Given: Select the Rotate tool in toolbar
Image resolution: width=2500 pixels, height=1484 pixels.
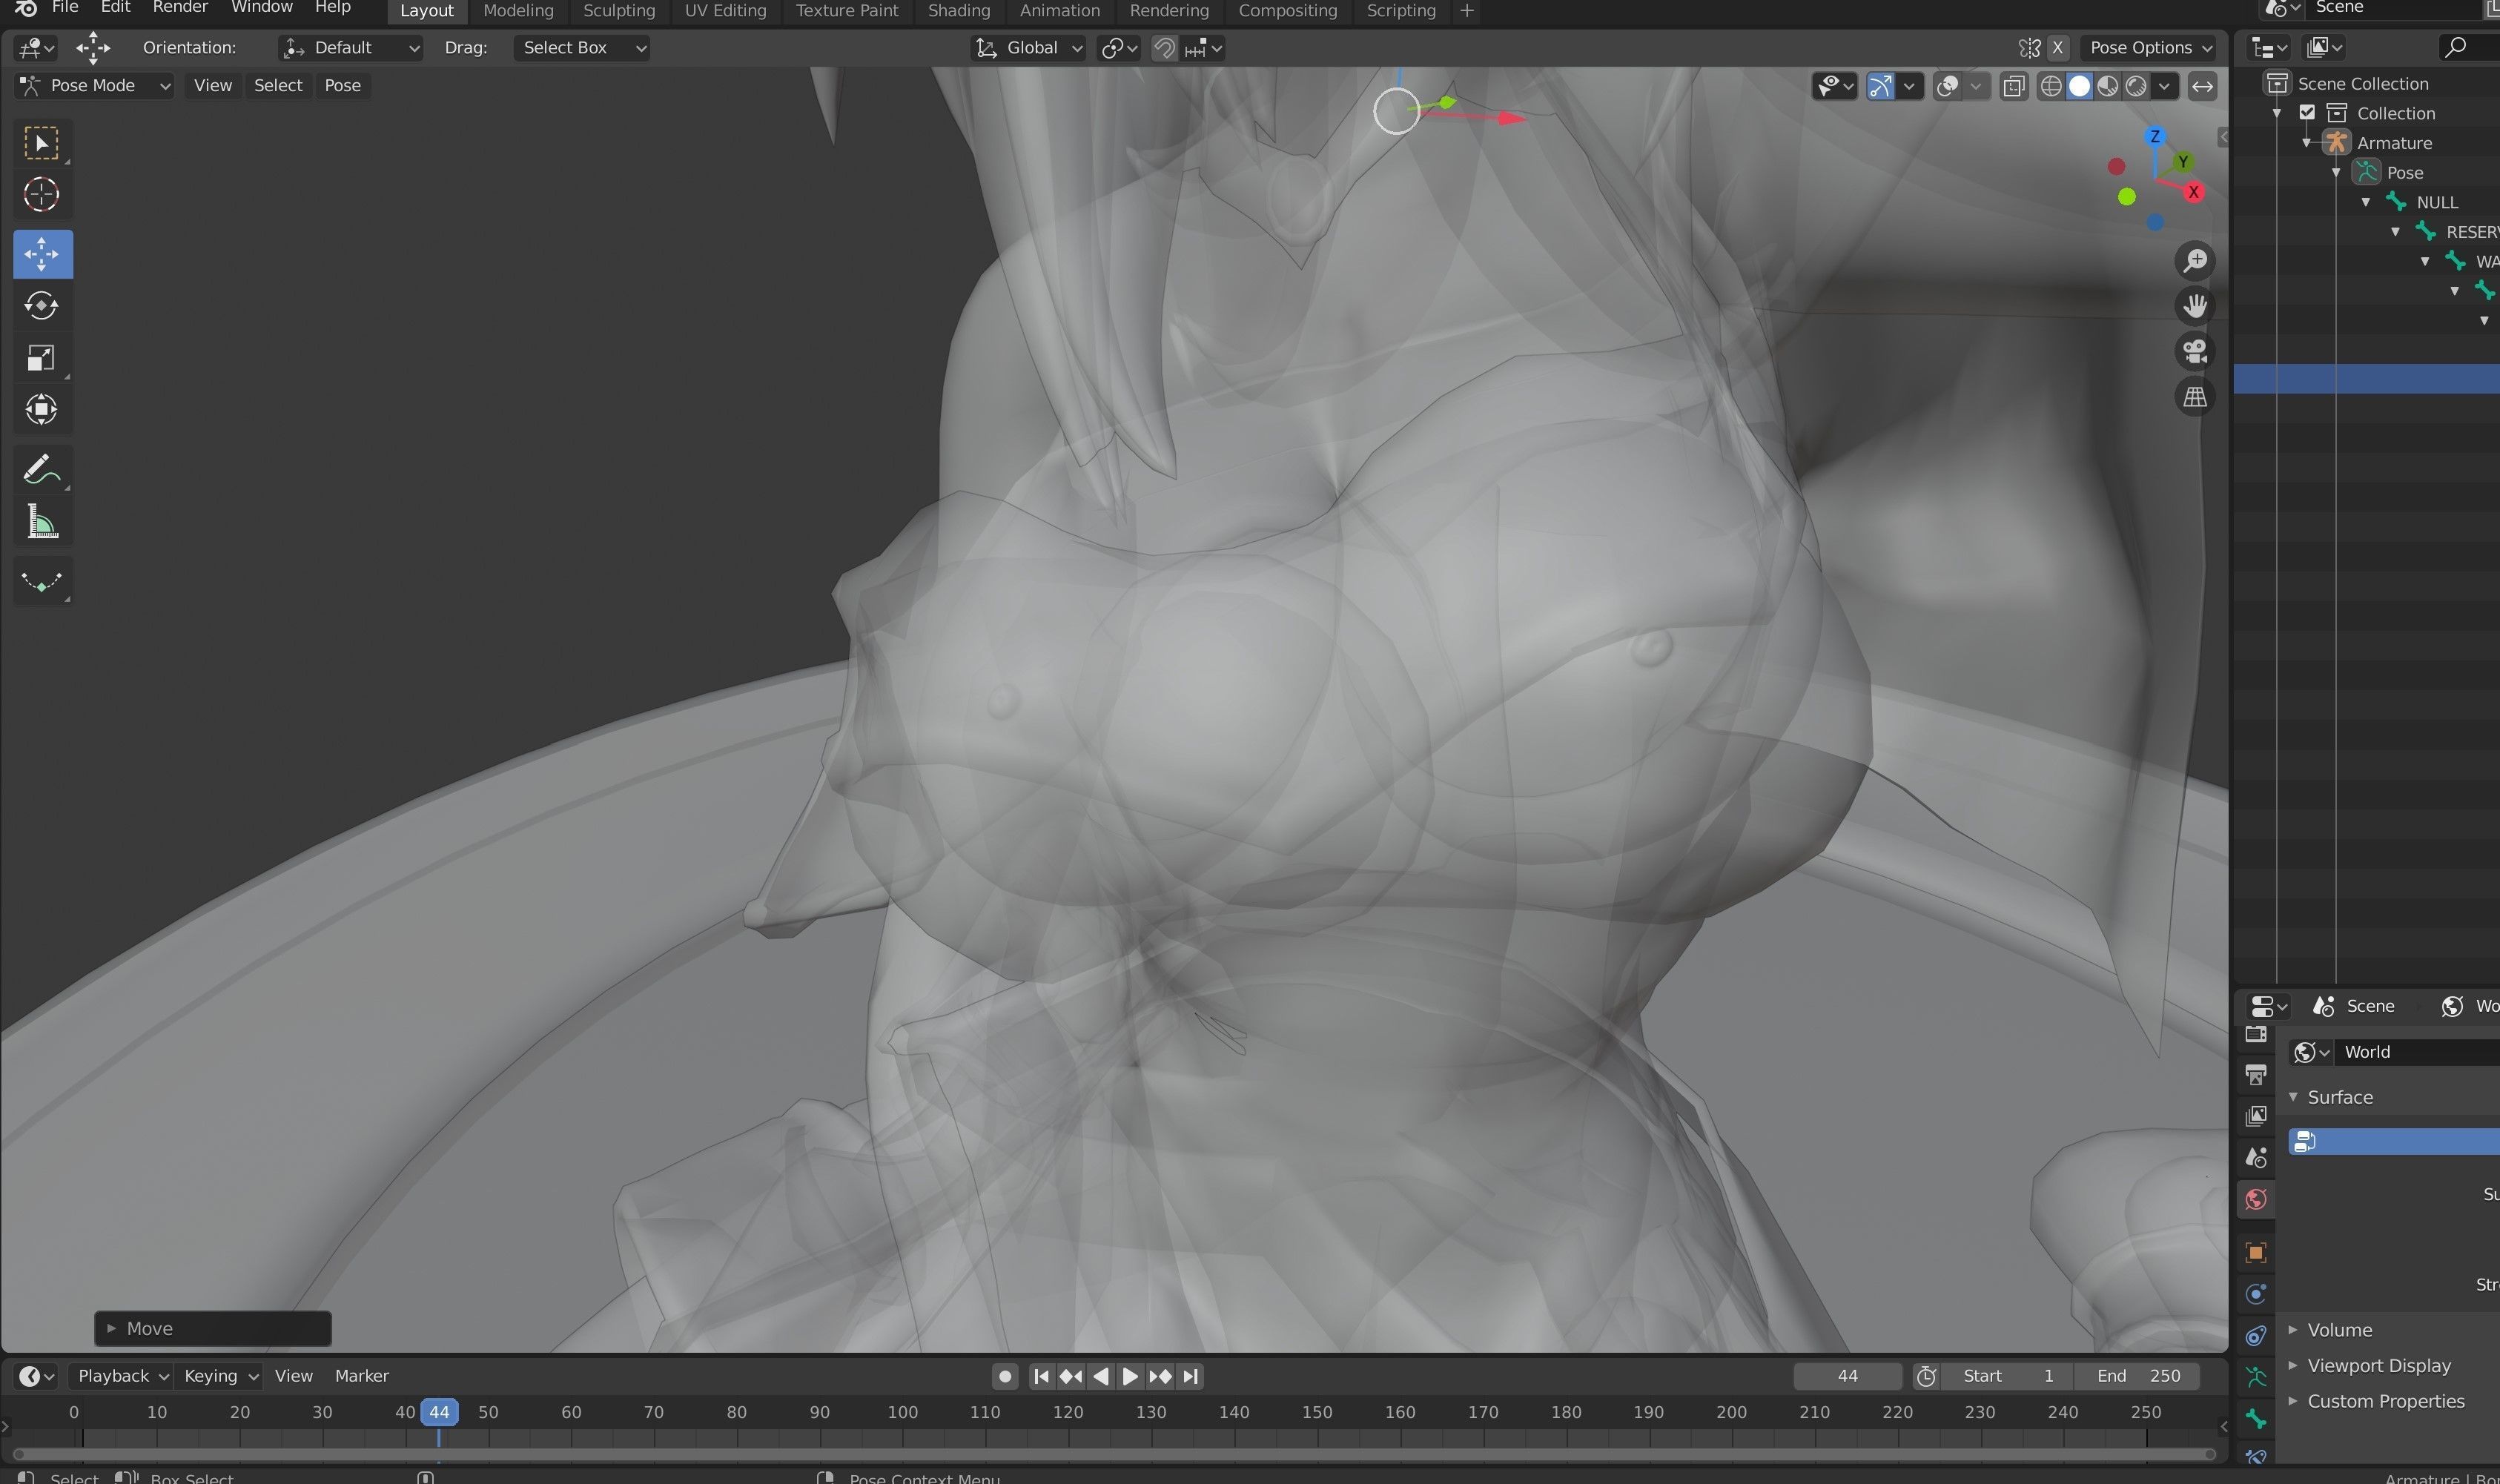Looking at the screenshot, I should [41, 305].
